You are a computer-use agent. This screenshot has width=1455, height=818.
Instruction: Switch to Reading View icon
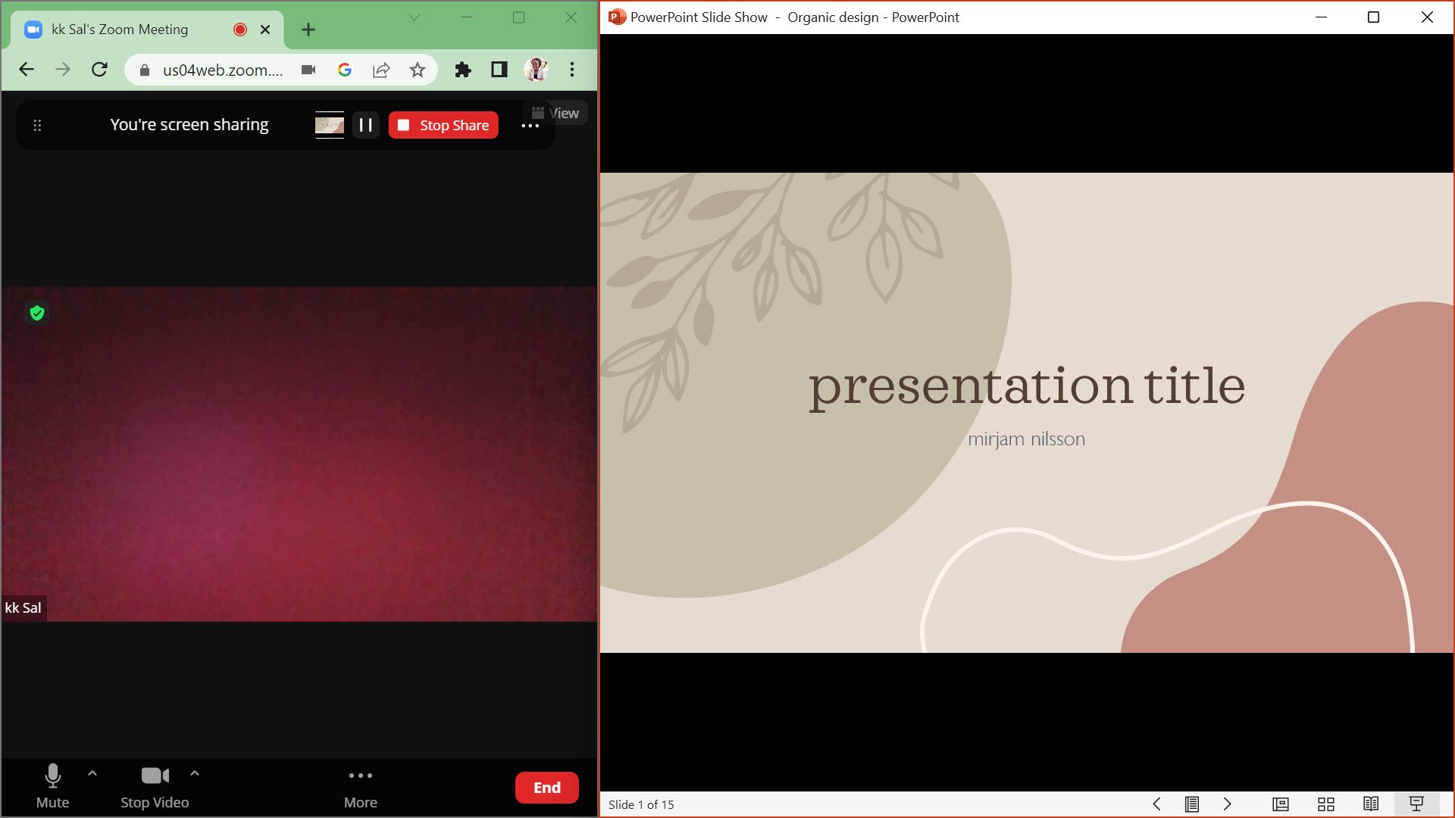point(1370,804)
